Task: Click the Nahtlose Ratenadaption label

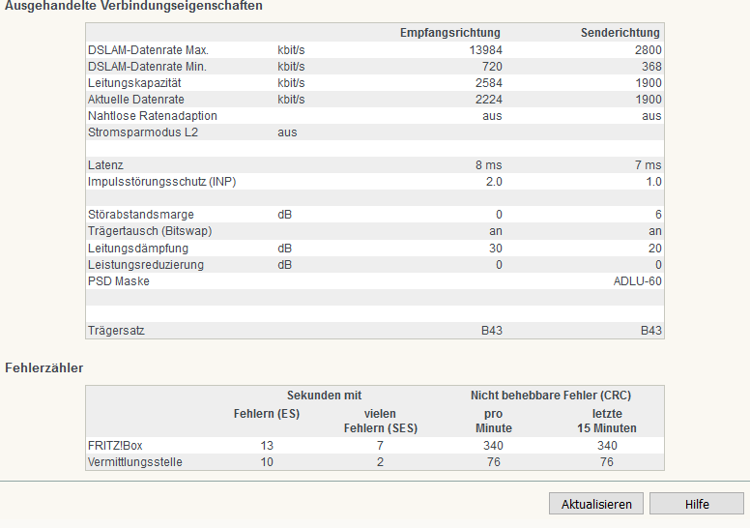Action: (152, 116)
